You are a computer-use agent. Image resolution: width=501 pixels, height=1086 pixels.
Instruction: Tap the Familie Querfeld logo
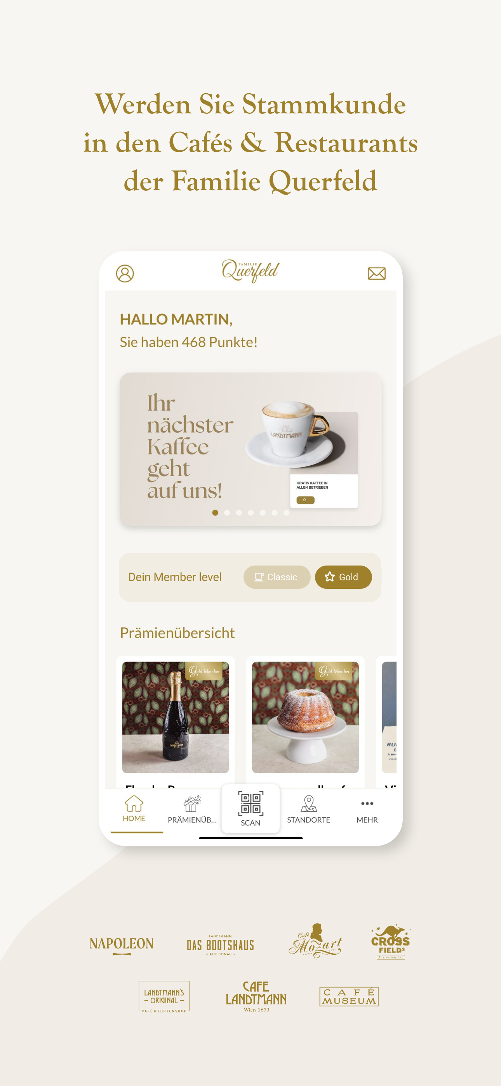(250, 271)
